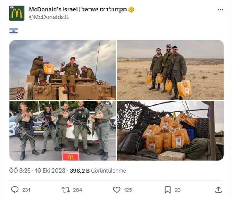Bookmark this tweet
The image size is (234, 198).
(x=168, y=190)
